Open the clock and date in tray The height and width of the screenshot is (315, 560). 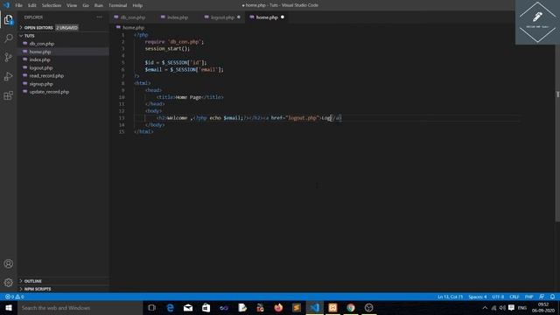[542, 307]
